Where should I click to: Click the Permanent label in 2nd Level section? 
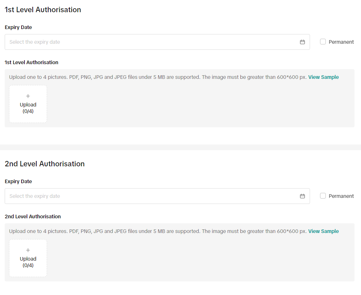[341, 196]
